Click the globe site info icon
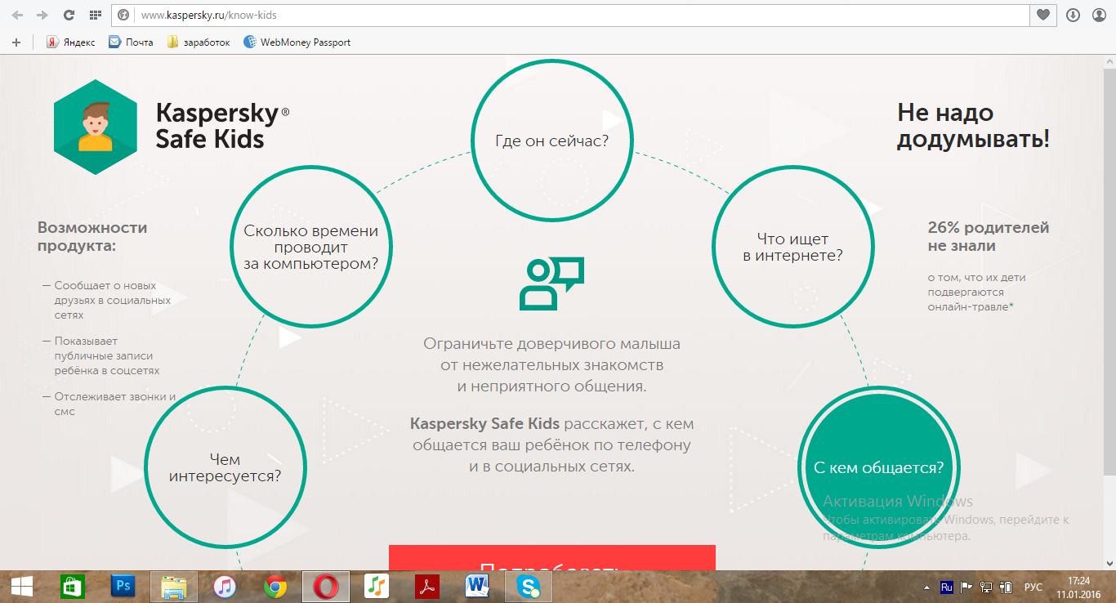1116x603 pixels. pos(123,16)
